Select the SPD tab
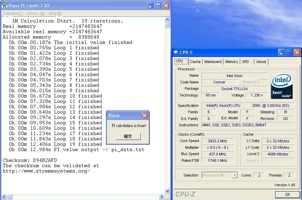 [x=245, y=62]
